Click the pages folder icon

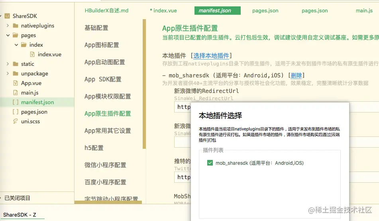pos(16,35)
